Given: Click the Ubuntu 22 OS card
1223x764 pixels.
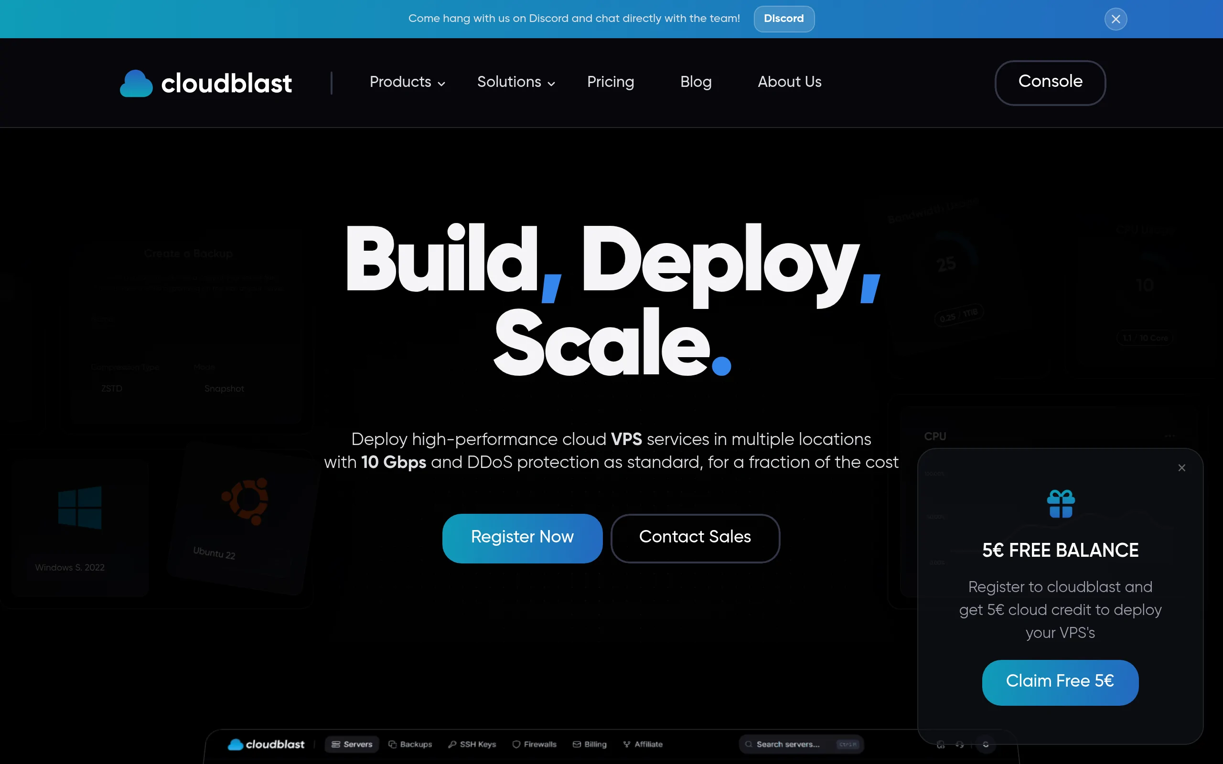Looking at the screenshot, I should [244, 518].
